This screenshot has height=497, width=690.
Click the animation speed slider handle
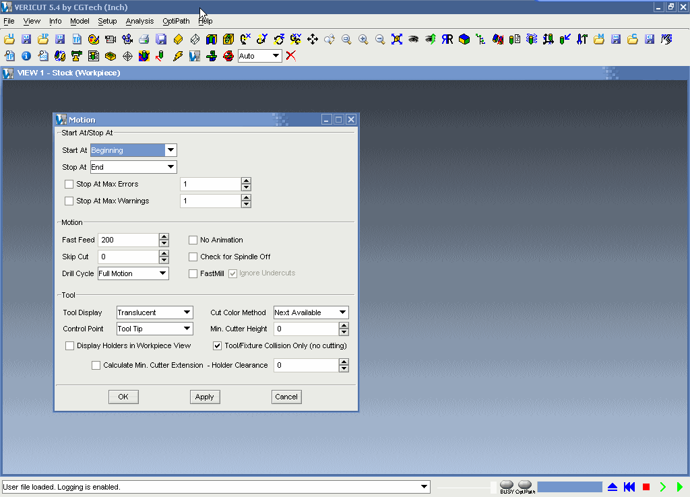click(x=493, y=487)
